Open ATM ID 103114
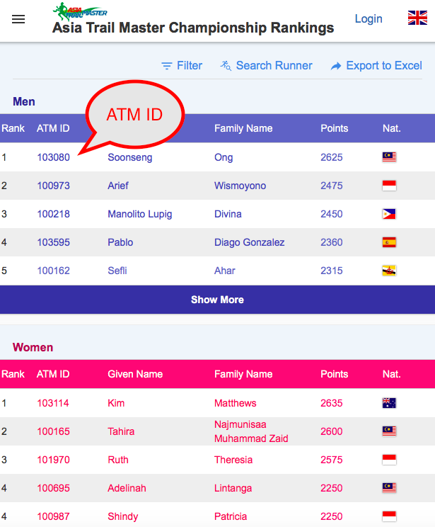435x527 pixels. tap(53, 403)
